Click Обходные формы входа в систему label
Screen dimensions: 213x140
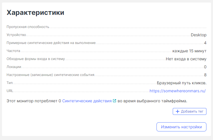coord(36,59)
